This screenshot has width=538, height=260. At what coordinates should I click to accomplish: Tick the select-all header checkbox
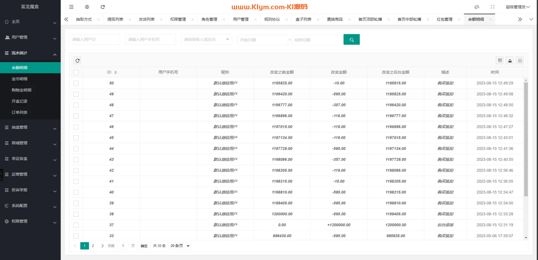click(76, 72)
